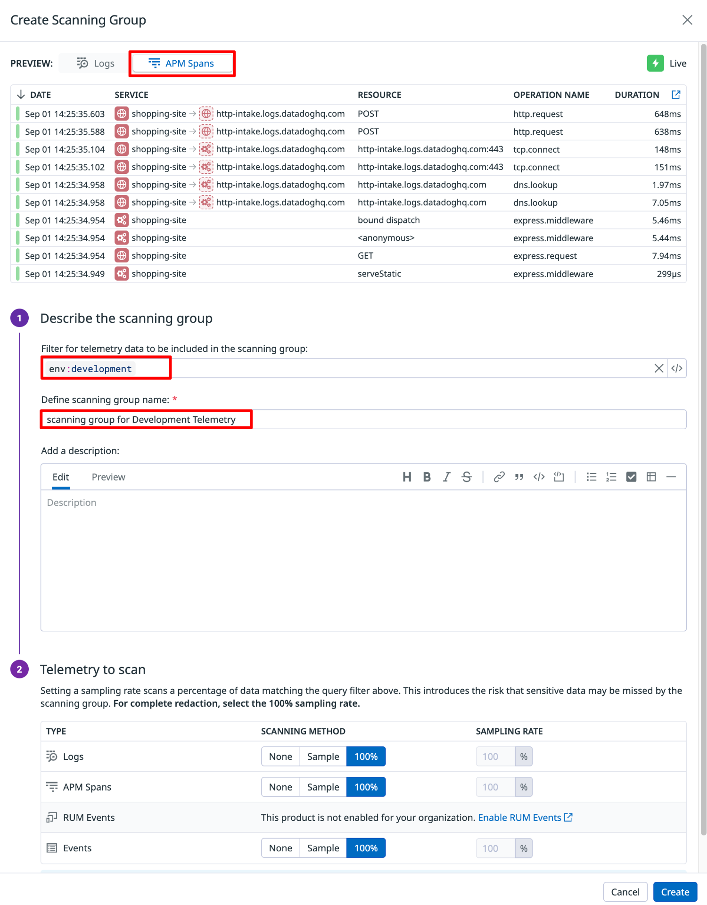The height and width of the screenshot is (905, 707).
Task: Select the bound dispatch resource row
Action: click(348, 220)
